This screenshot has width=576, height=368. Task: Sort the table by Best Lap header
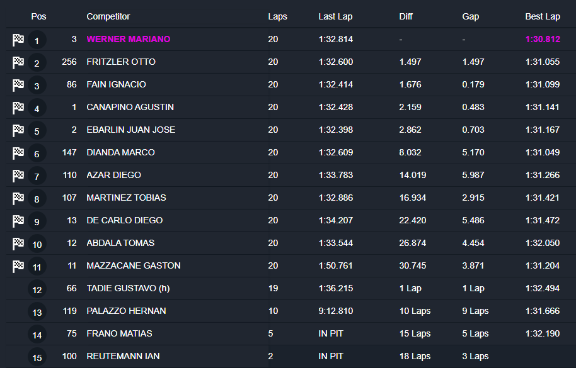pos(542,16)
